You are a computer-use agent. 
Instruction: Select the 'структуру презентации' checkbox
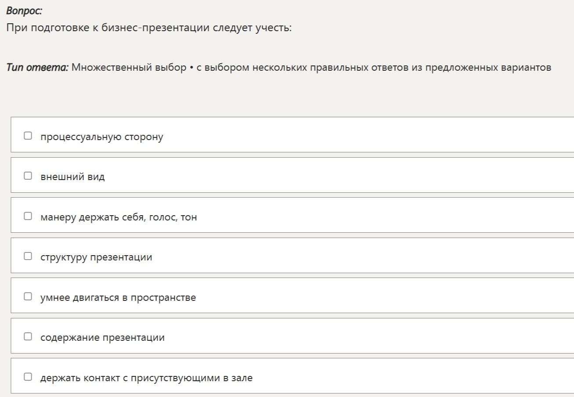(28, 256)
